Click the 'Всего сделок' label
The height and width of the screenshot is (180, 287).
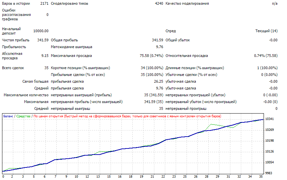(13, 68)
